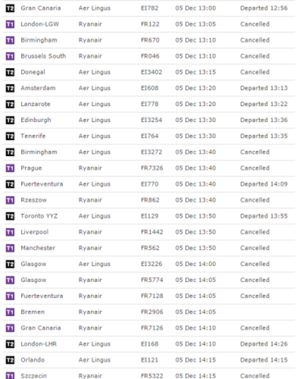Click the Edinburgh destination name
Screen dimensions: 302x379
tap(36, 120)
